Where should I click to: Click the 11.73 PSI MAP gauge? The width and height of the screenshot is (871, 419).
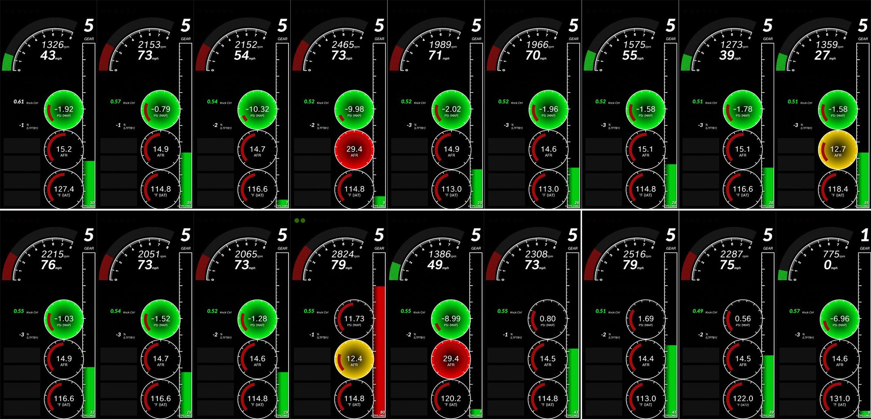coord(354,319)
